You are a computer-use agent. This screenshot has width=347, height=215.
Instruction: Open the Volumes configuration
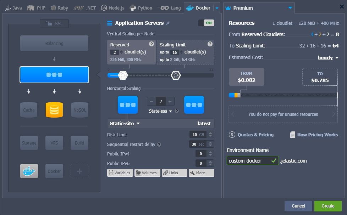point(147,173)
